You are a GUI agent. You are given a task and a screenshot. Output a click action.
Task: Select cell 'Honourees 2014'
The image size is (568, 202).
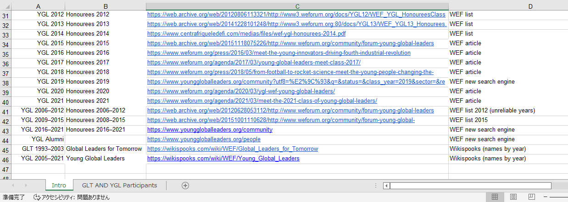(x=106, y=34)
